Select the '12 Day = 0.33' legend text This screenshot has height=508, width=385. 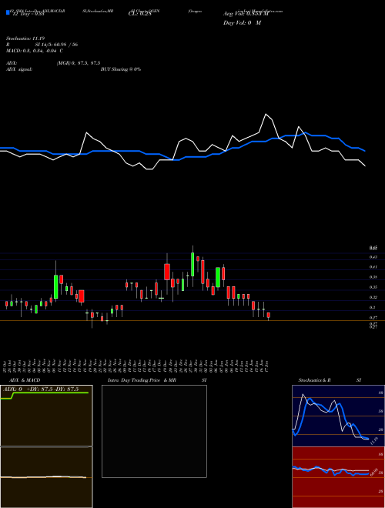28,15
